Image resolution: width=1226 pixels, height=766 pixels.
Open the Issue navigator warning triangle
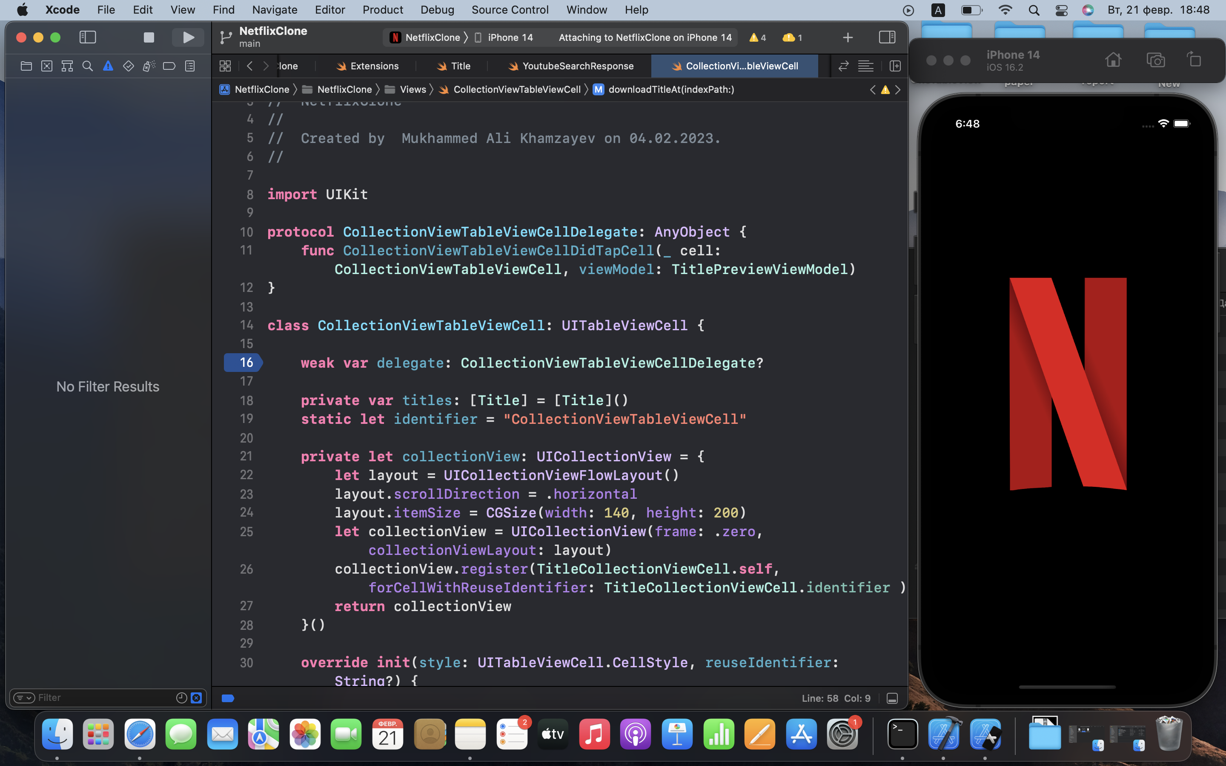click(x=108, y=66)
